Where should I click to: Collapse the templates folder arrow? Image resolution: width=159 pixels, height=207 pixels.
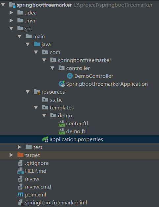coord(36,107)
